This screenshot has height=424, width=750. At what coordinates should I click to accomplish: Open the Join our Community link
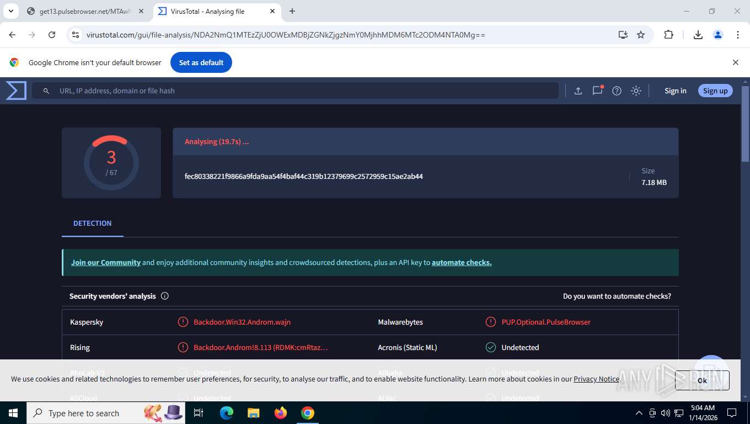click(x=106, y=262)
